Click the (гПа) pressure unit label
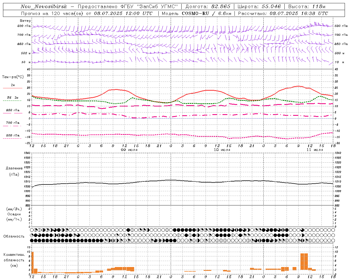The width and height of the screenshot is (349, 279). (14, 174)
